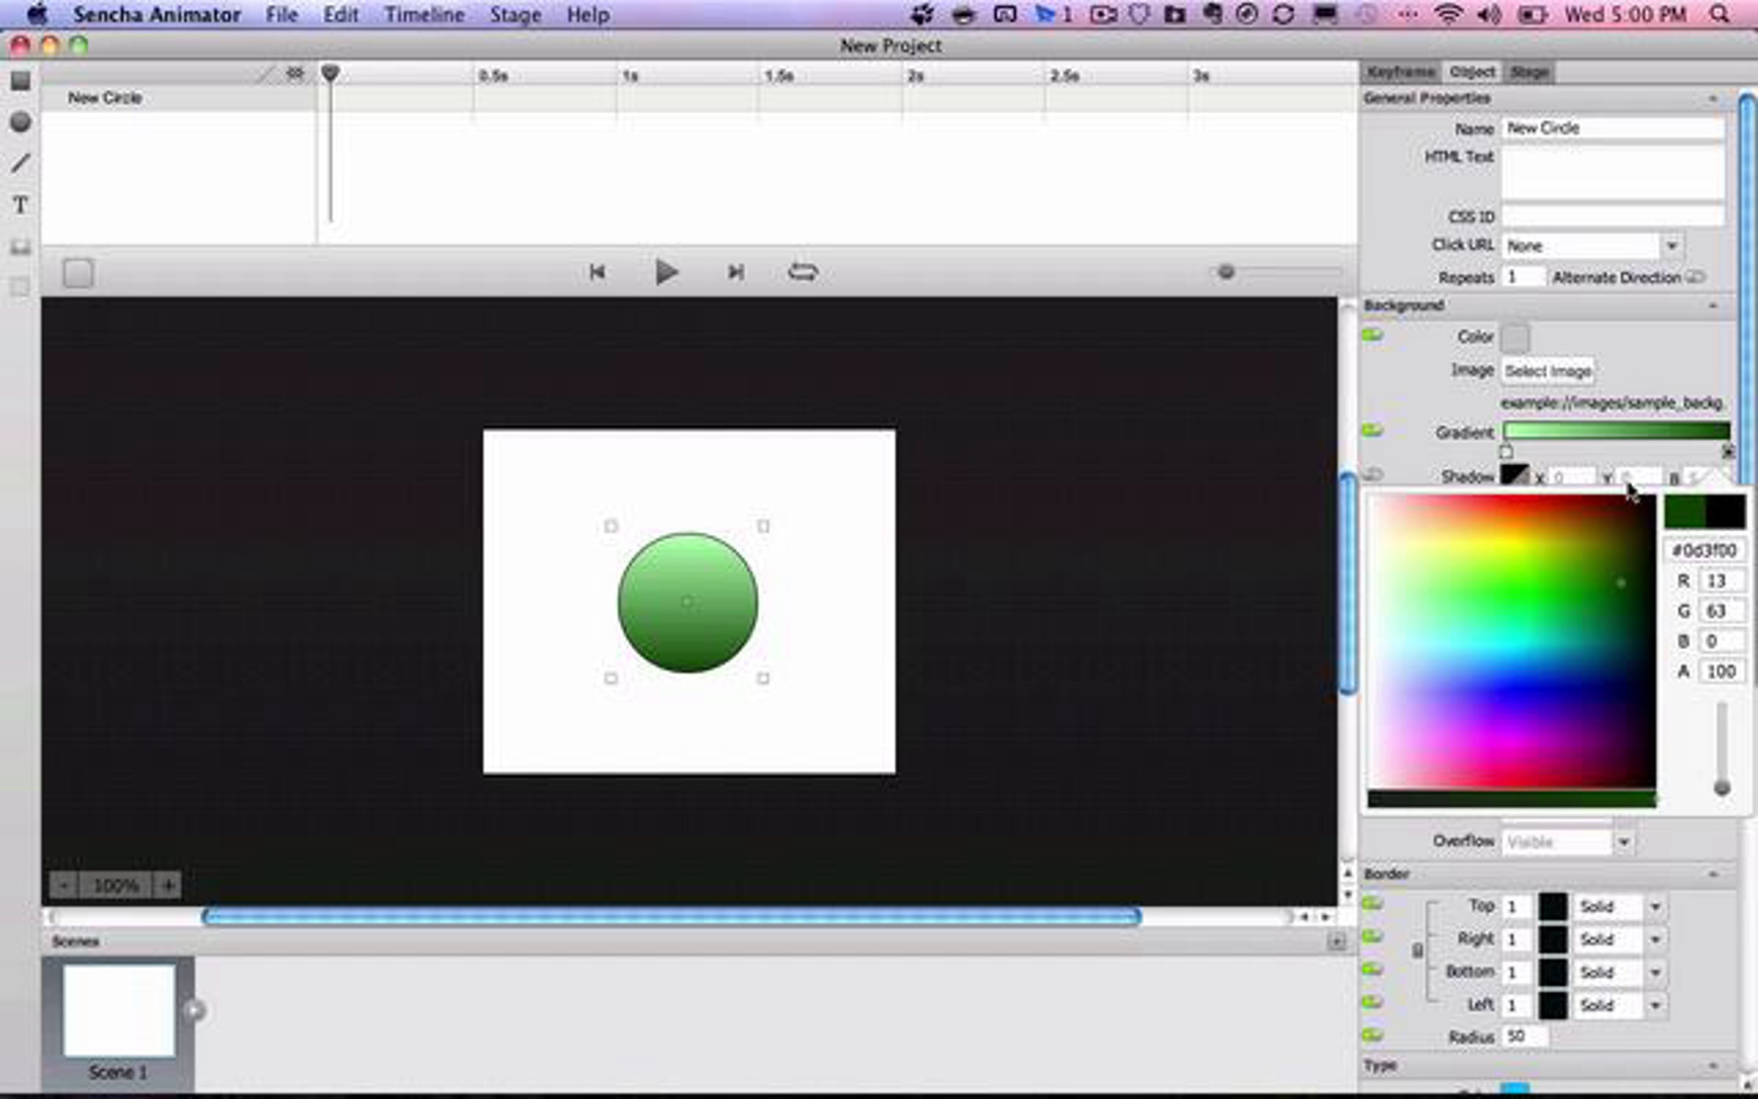This screenshot has width=1758, height=1099.
Task: Open the Right border style dropdown
Action: pyautogui.click(x=1655, y=940)
